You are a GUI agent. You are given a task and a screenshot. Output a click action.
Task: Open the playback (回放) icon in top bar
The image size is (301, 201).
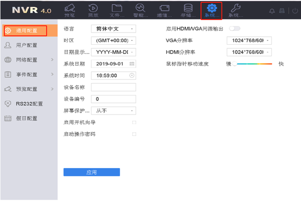[x=93, y=10]
